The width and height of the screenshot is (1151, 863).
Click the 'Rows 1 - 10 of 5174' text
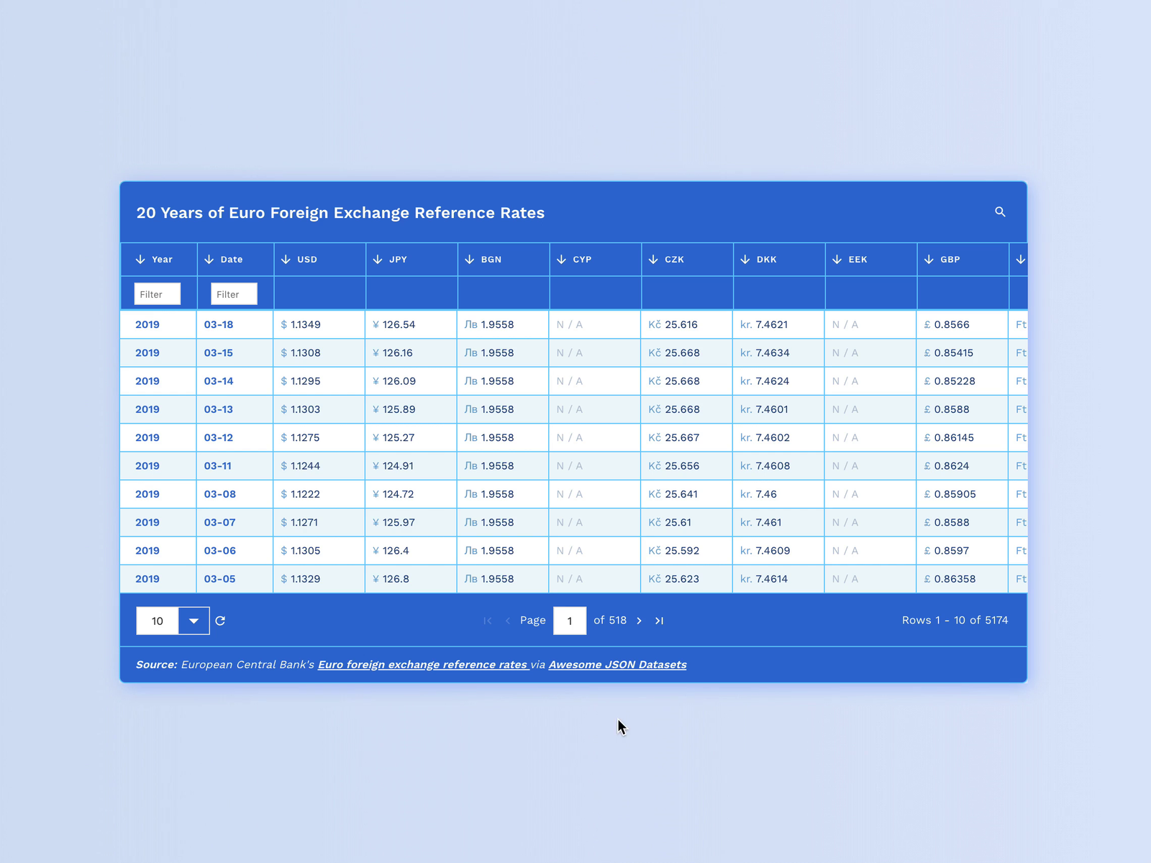[955, 620]
